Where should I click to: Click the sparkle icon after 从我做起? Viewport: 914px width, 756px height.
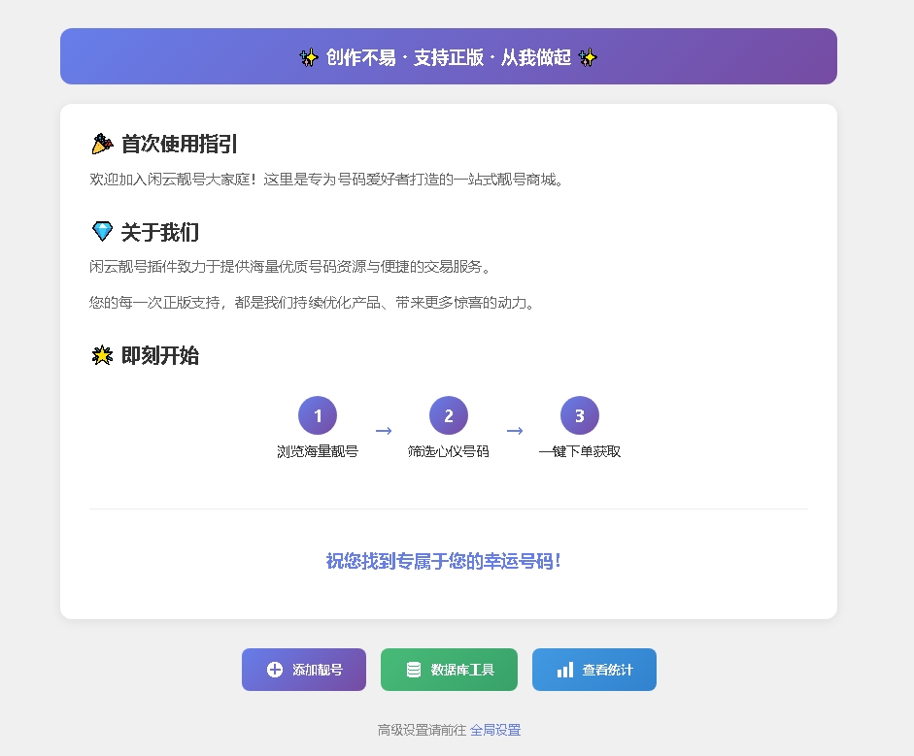588,57
